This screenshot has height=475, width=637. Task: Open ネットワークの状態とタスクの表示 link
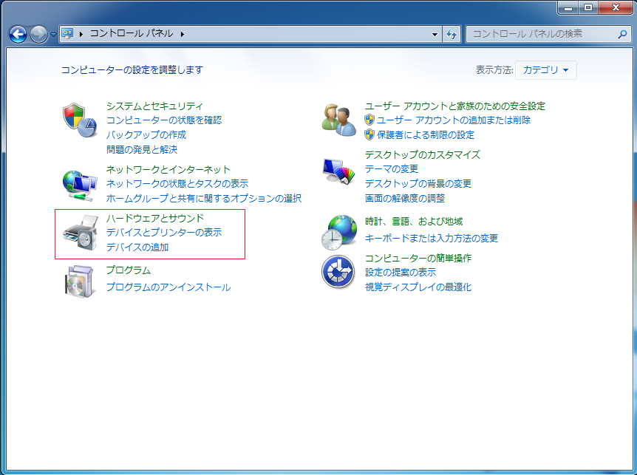177,183
